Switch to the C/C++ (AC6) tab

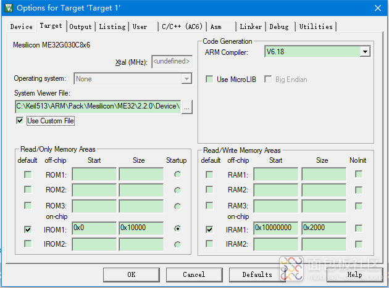pyautogui.click(x=182, y=27)
